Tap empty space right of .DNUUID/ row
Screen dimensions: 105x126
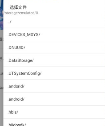(65, 47)
